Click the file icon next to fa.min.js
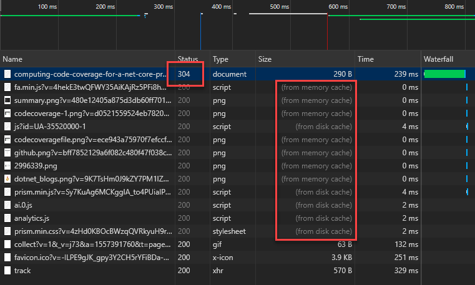Viewport: 475px width, 285px height. [x=7, y=87]
